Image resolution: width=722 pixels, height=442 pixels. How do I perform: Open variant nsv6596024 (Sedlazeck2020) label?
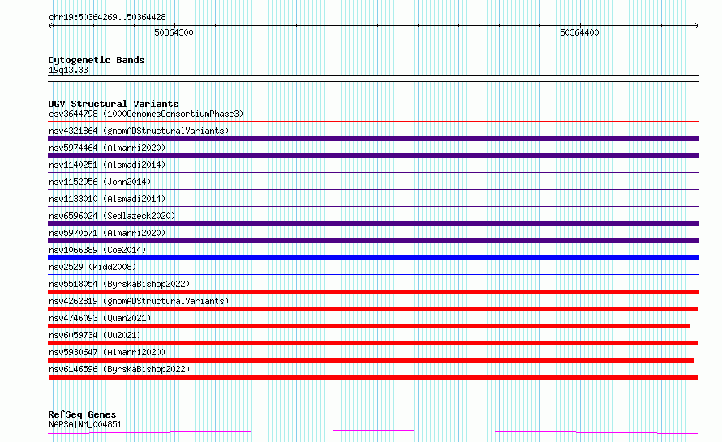(x=112, y=216)
